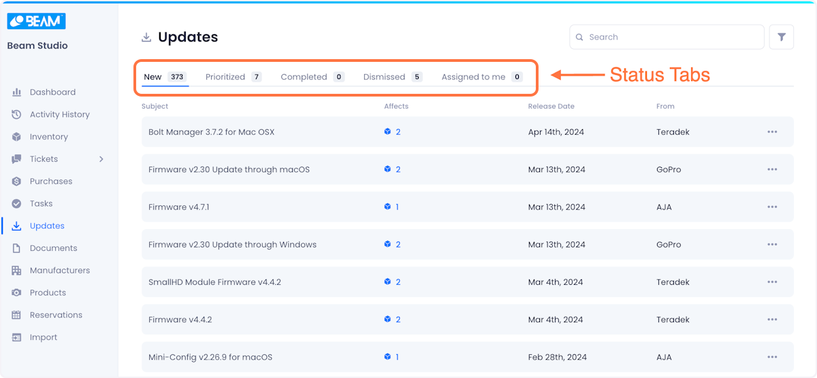Open more options for SmallHD Module Firmware
Screen dimensions: 817x378
772,282
